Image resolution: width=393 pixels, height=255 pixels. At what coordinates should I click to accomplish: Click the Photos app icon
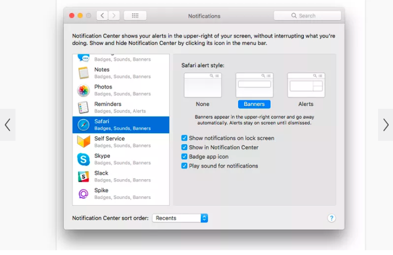pos(83,91)
